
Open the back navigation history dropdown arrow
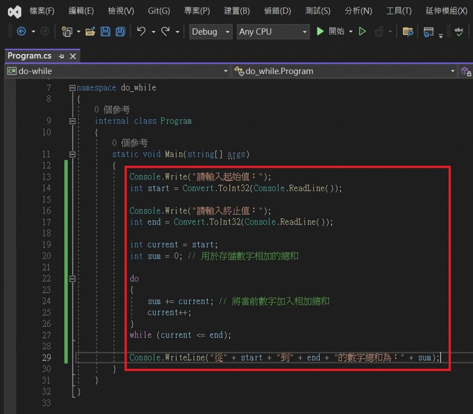[x=33, y=31]
